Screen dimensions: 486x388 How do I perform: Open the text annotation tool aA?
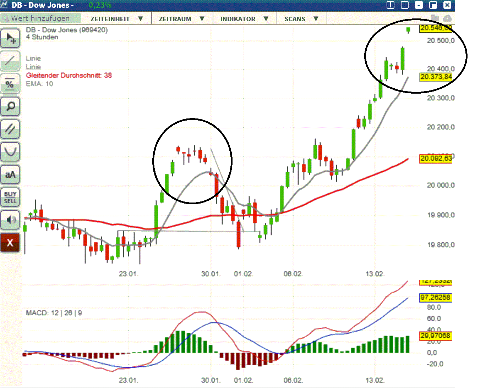pos(10,174)
